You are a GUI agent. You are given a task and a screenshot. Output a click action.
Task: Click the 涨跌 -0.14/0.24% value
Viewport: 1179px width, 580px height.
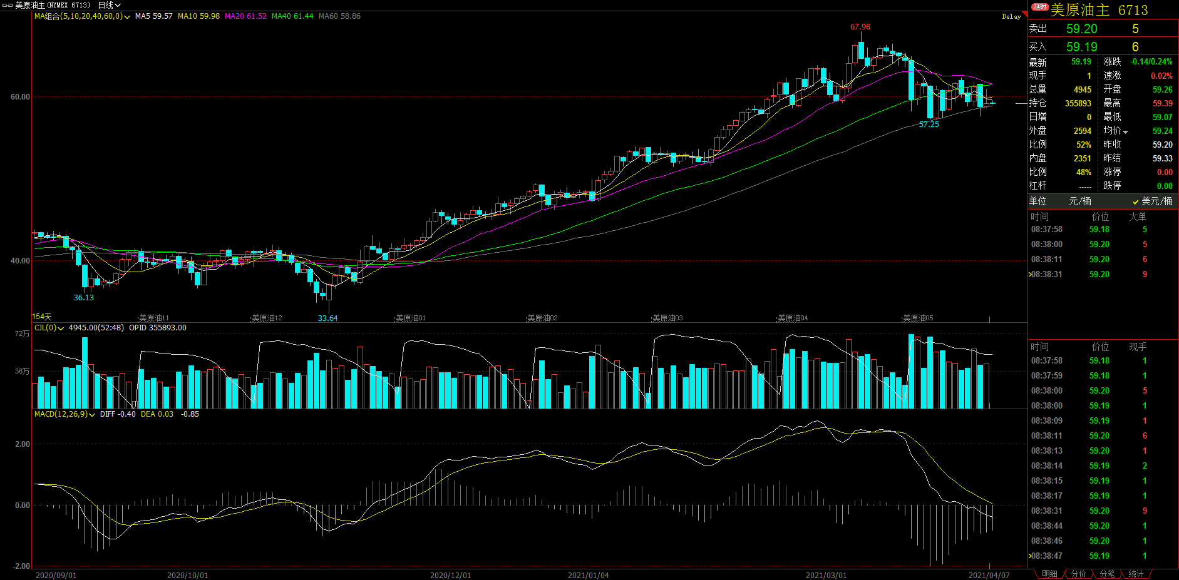(1151, 62)
